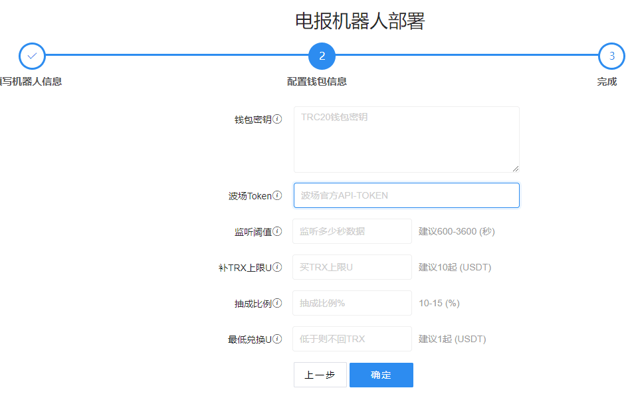Click the completed step one checkmark circle
The height and width of the screenshot is (394, 626).
tap(32, 56)
